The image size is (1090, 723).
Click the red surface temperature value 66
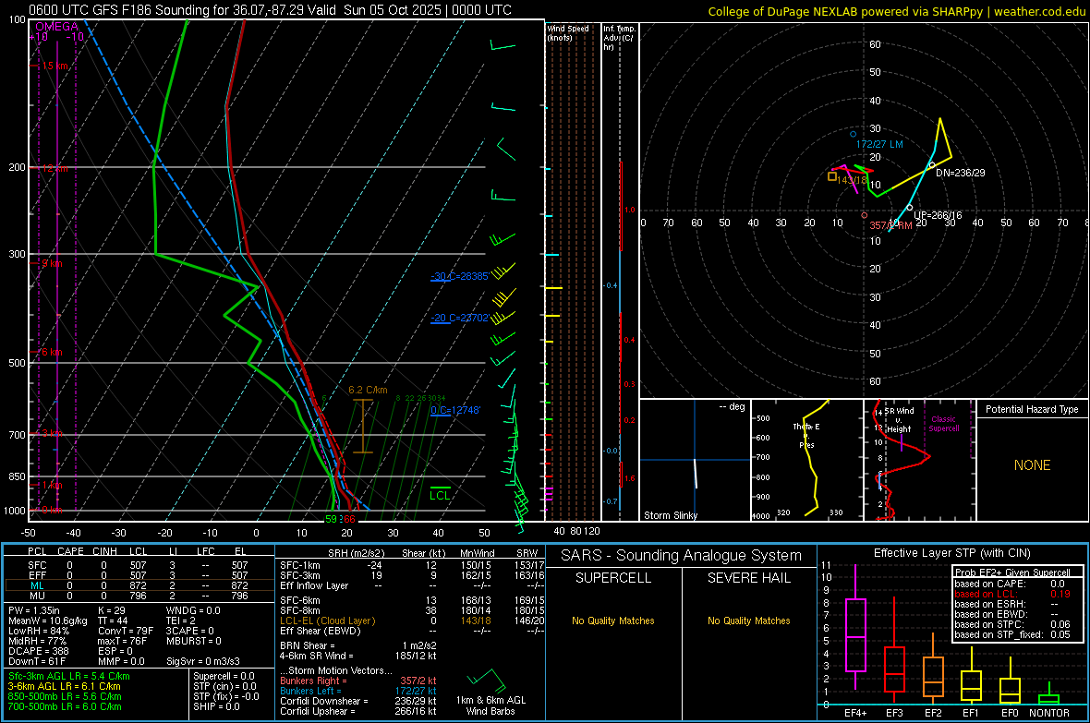pos(349,519)
